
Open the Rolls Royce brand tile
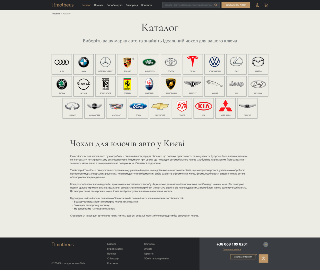point(106,86)
